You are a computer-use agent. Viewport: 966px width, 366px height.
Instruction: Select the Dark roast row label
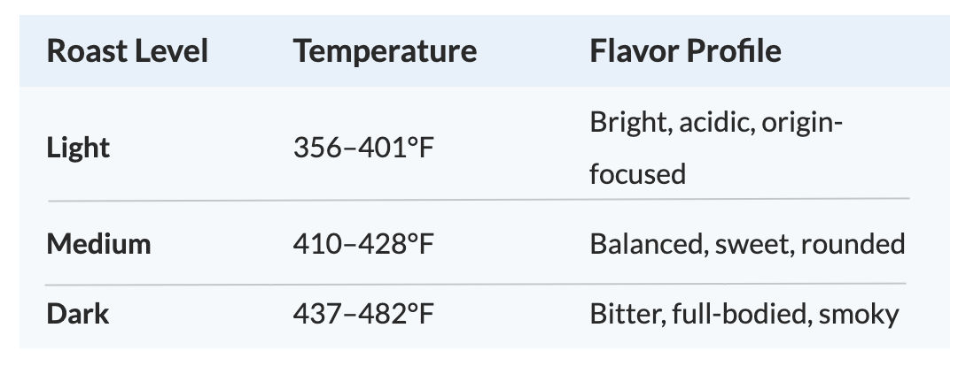[x=78, y=314]
